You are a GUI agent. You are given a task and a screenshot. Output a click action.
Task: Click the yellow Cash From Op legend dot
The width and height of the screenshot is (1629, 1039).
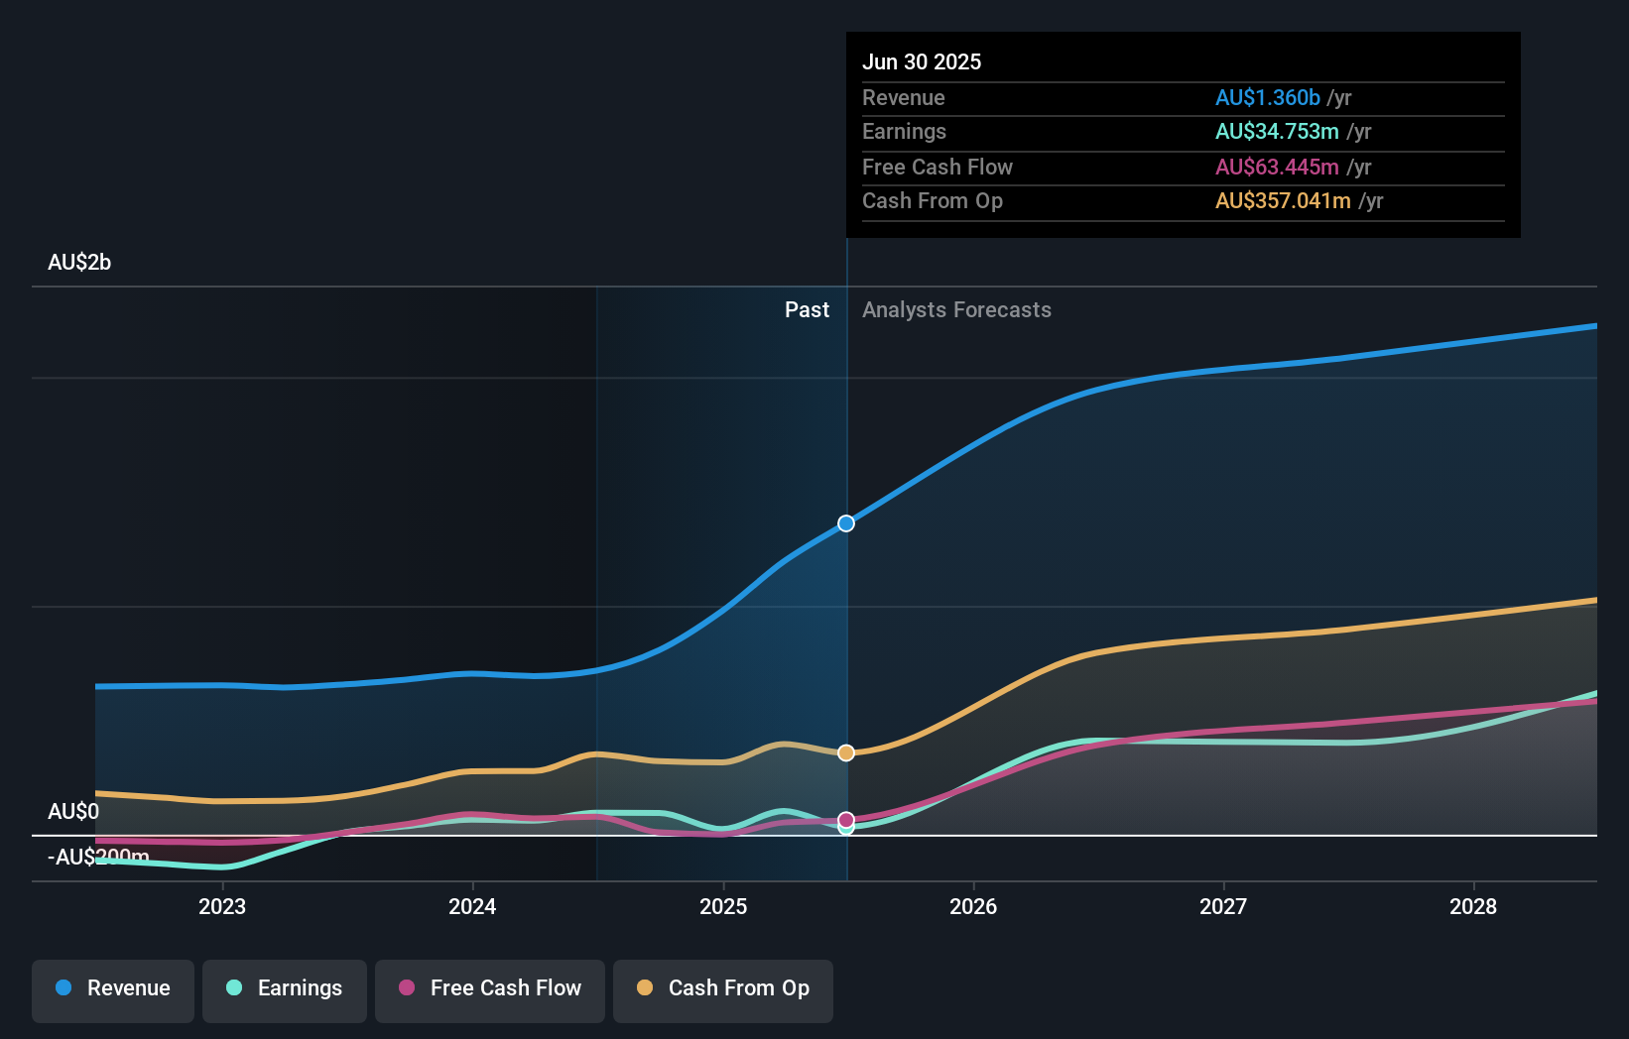(x=645, y=987)
